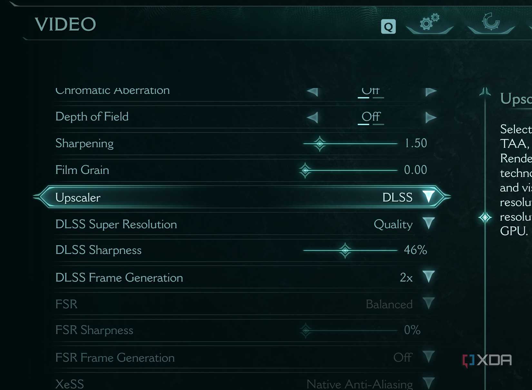Select the reset/refresh circular arrow tab icon
The width and height of the screenshot is (532, 390).
491,22
